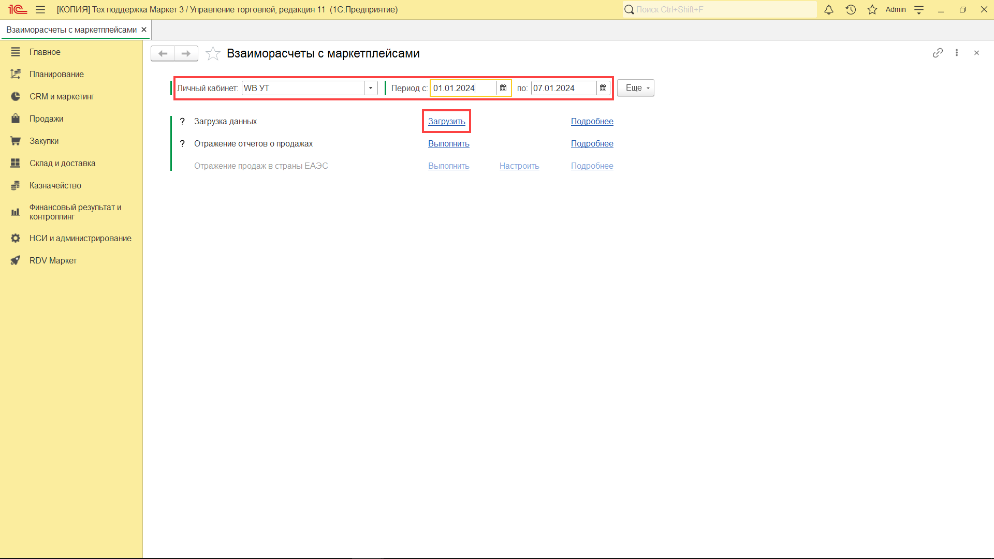Click the Настроить link
This screenshot has width=994, height=559.
coord(519,166)
